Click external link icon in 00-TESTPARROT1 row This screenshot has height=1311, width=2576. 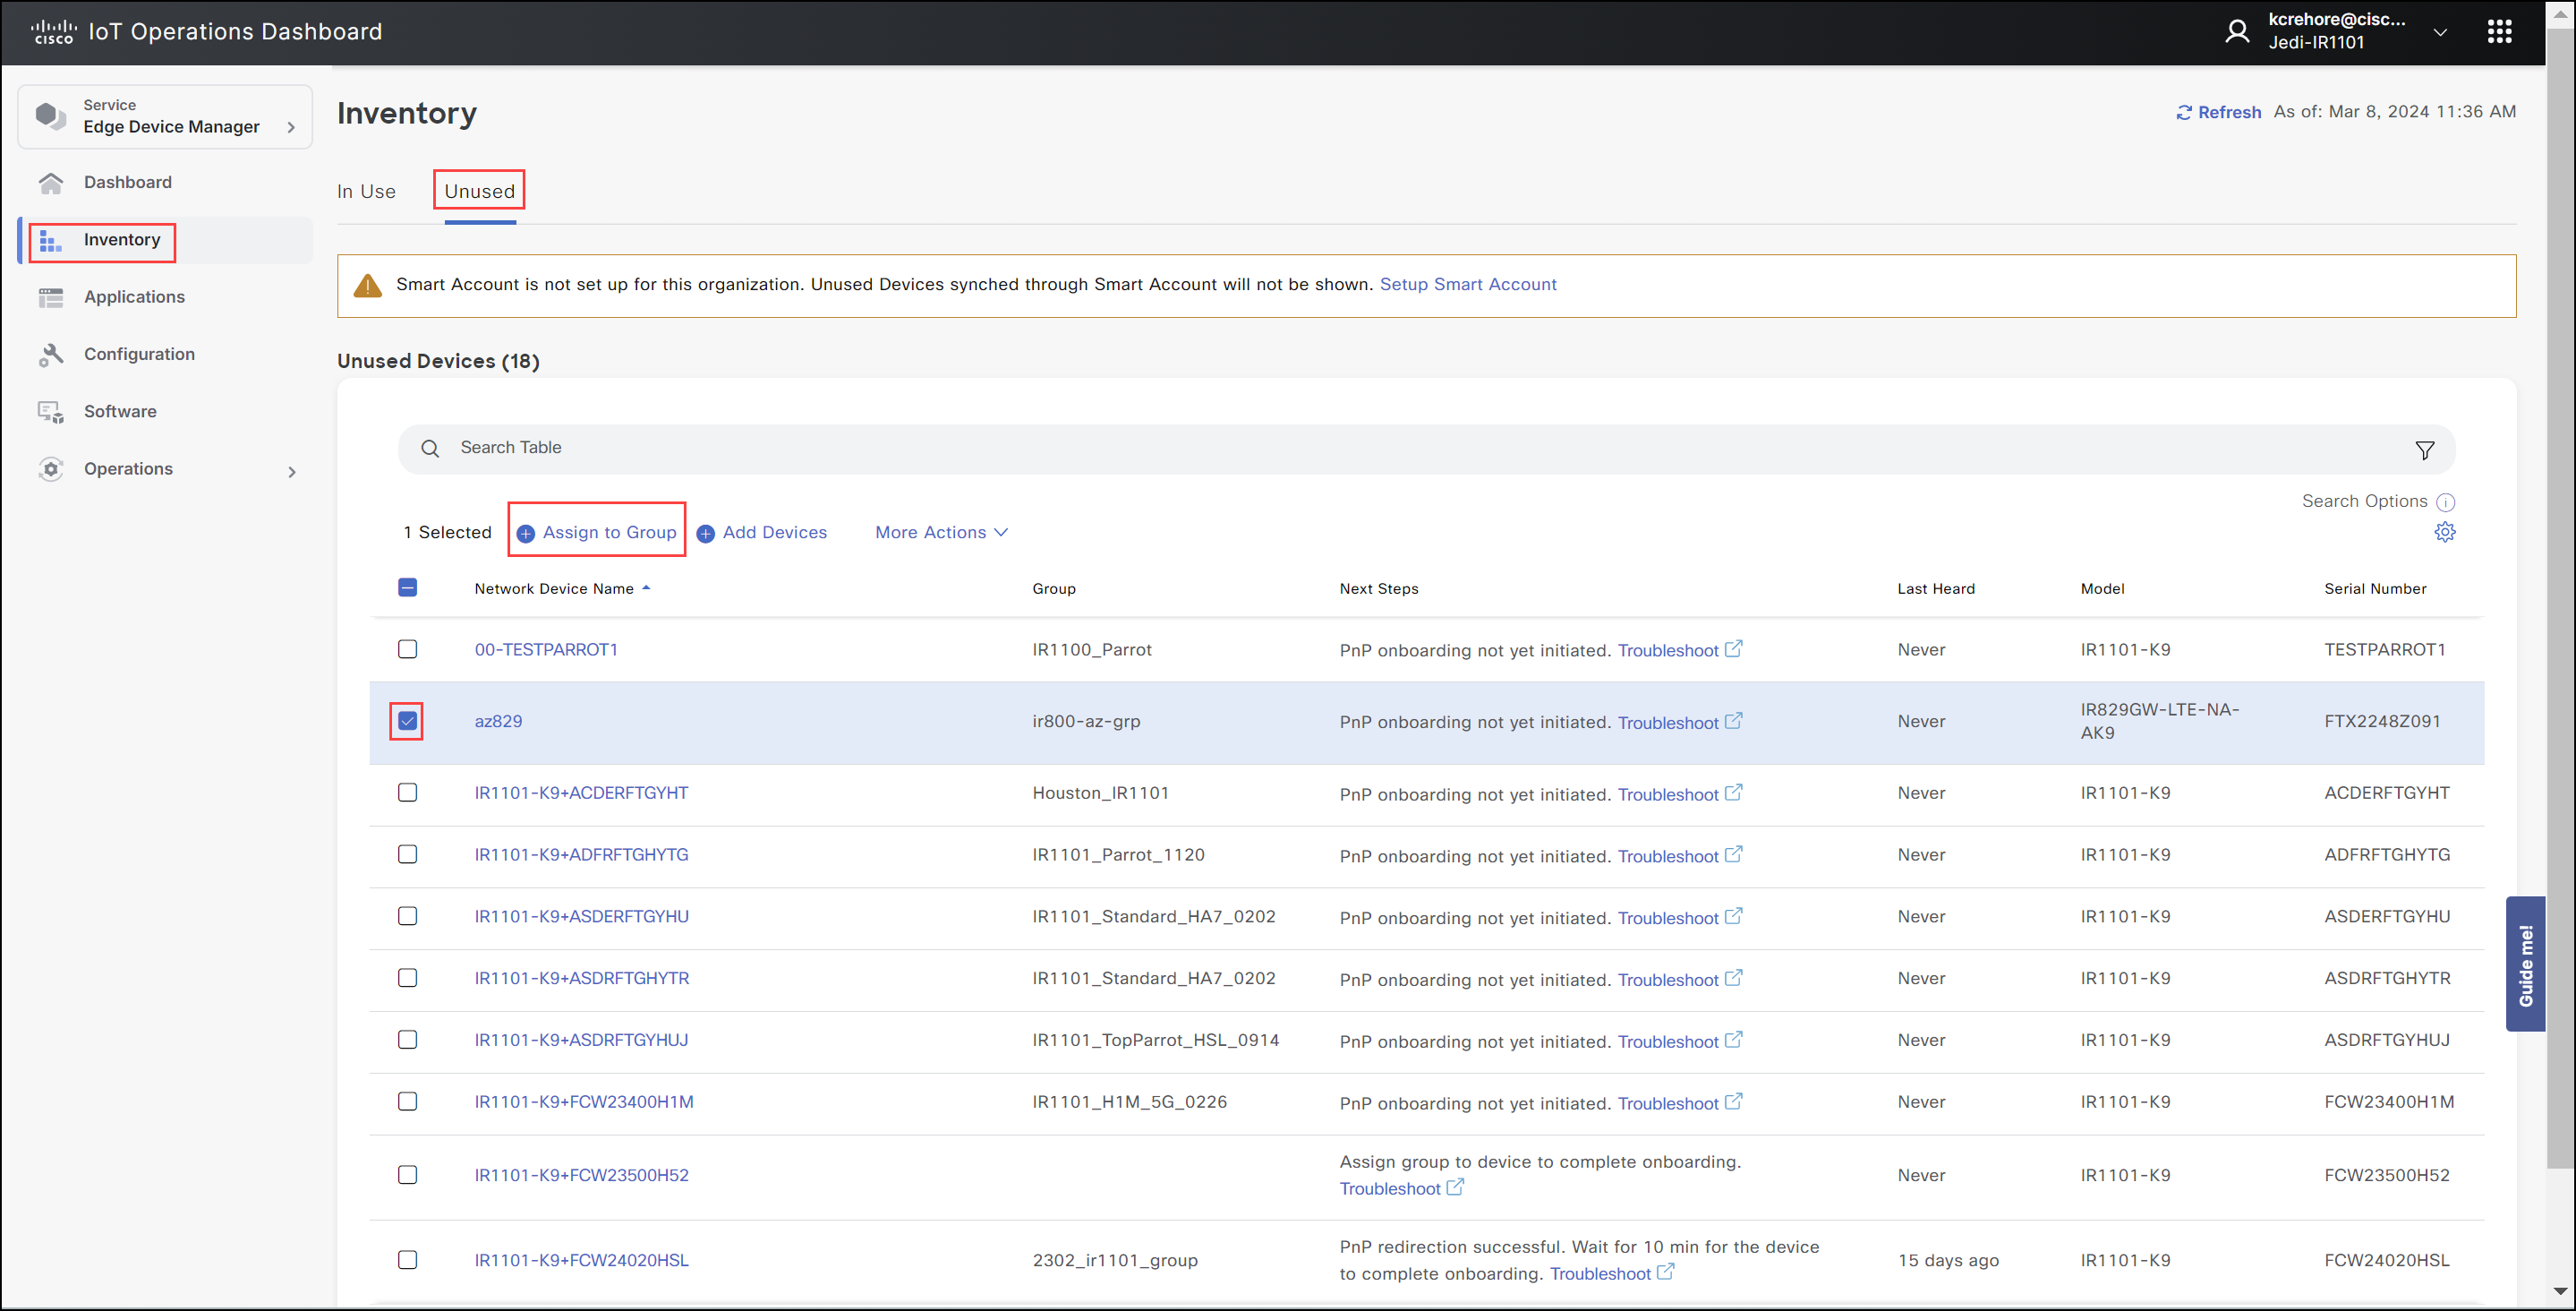1734,648
